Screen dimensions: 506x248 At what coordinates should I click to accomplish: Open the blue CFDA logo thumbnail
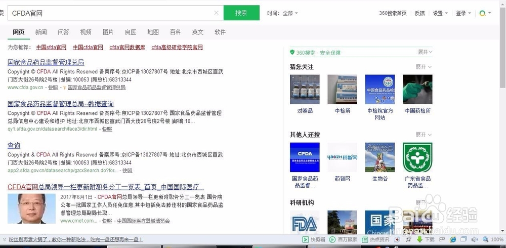pos(305,157)
